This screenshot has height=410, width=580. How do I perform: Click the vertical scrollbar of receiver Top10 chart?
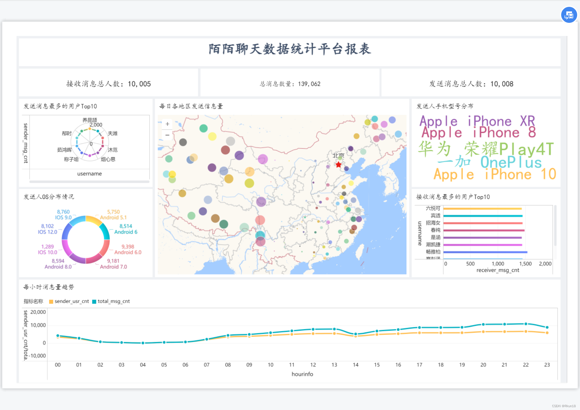(555, 225)
